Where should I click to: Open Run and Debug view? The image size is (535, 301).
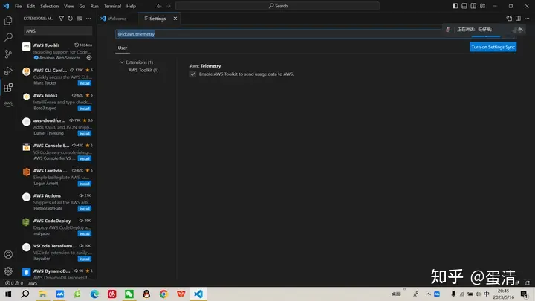(x=8, y=71)
